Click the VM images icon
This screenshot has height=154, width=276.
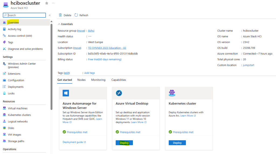[4, 135]
